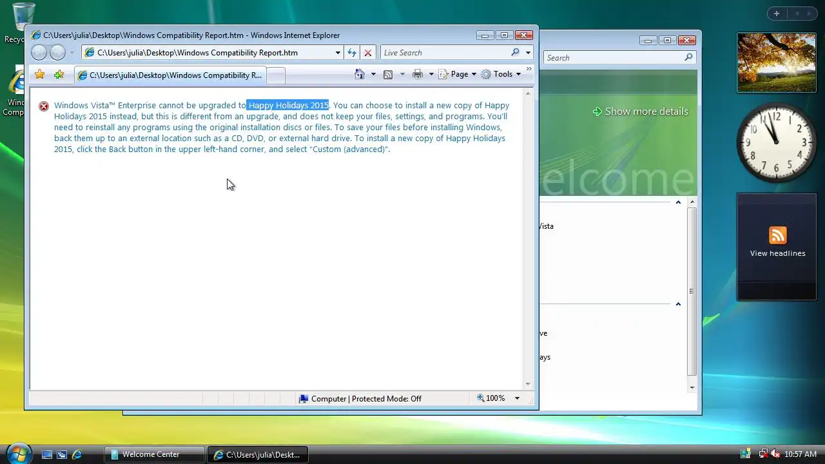825x464 pixels.
Task: Click the Refresh button in Internet Explorer
Action: pos(352,53)
